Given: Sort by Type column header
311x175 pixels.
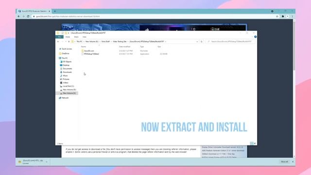Looking at the screenshot, I should point(142,47).
